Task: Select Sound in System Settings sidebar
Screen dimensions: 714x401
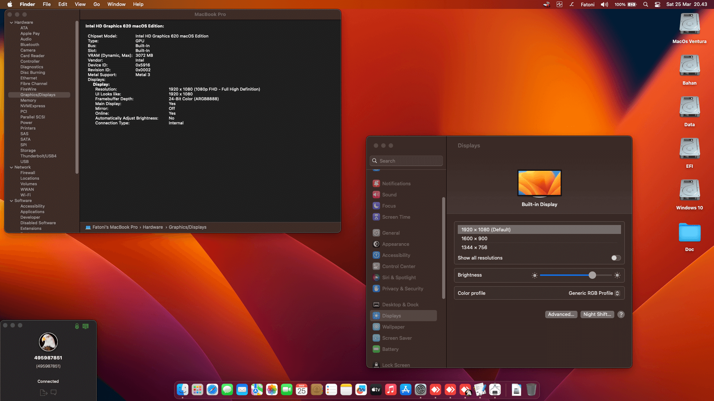Action: click(389, 194)
